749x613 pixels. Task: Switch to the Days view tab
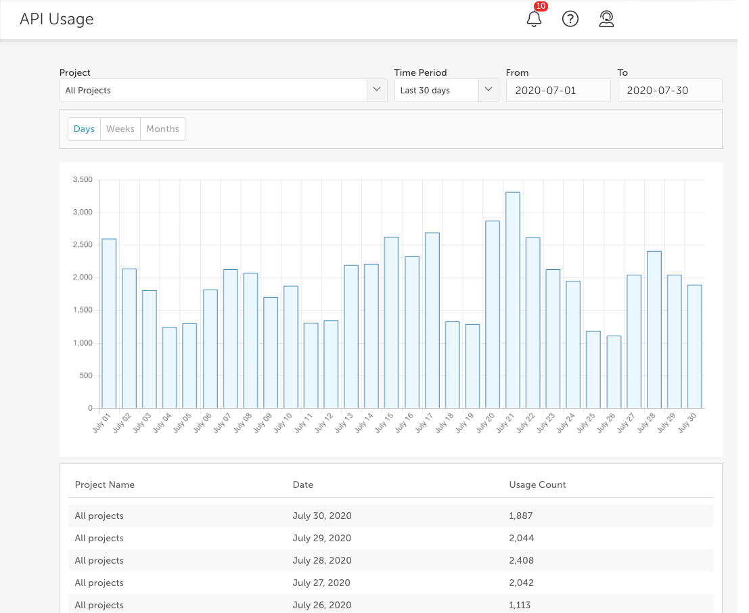(84, 129)
